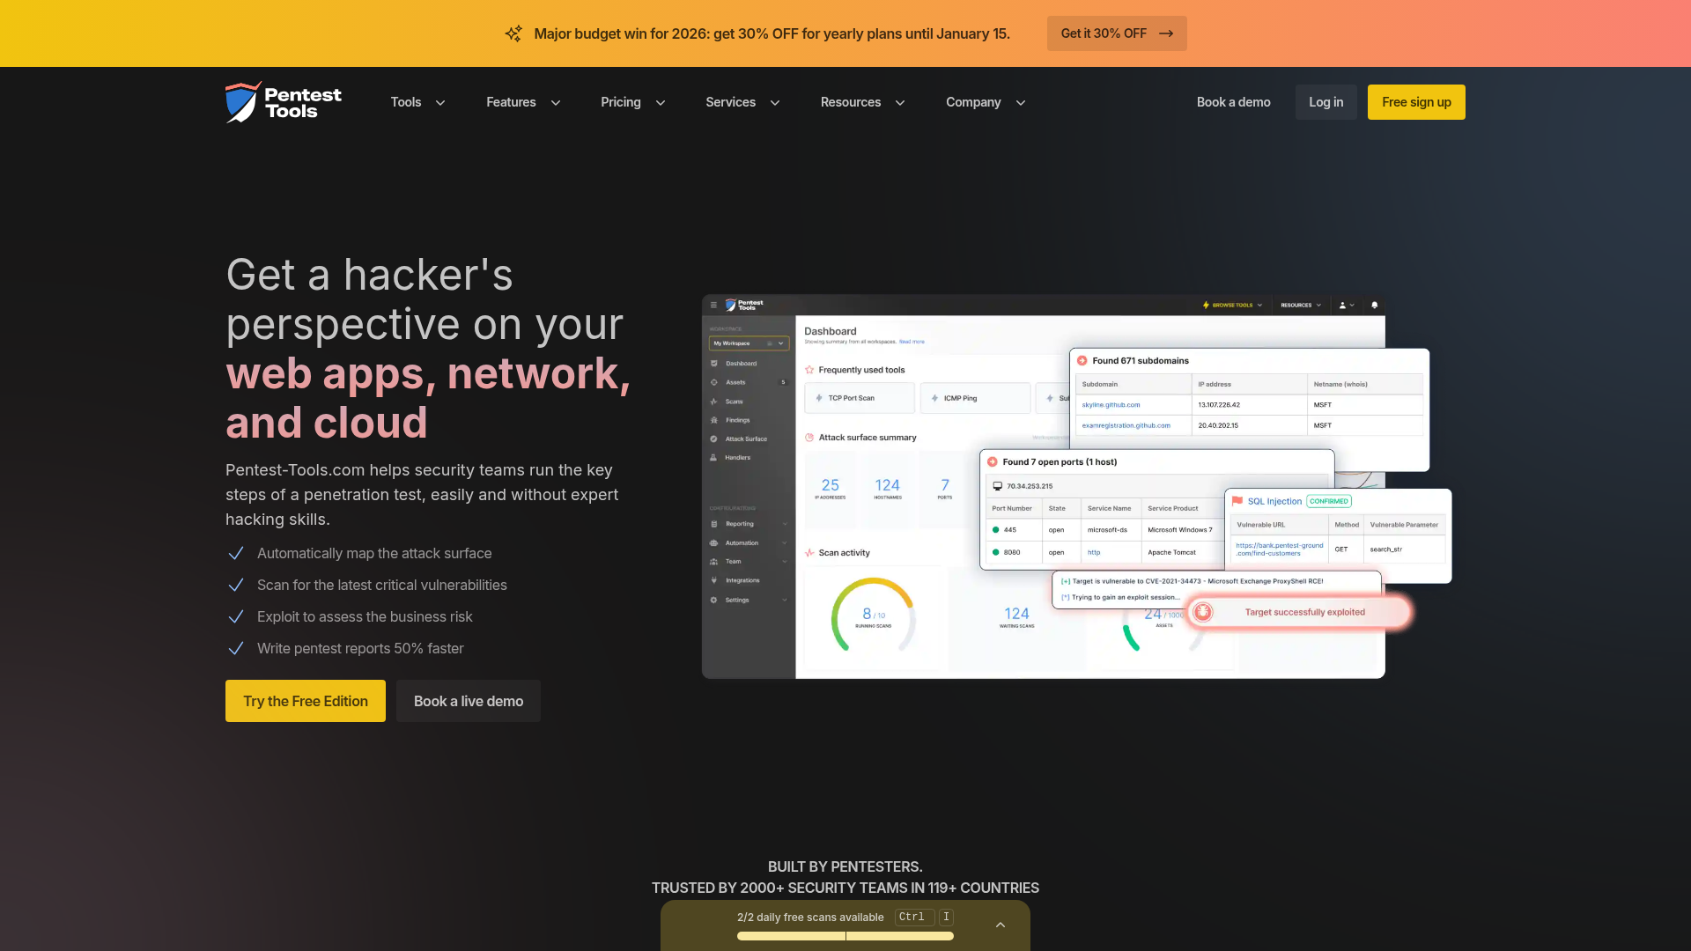Viewport: 1691px width, 951px height.
Task: Click 'Write pentest reports 50% faster'
Action: coord(360,648)
